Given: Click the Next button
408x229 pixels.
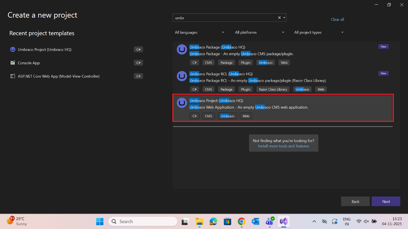Looking at the screenshot, I should tap(386, 201).
